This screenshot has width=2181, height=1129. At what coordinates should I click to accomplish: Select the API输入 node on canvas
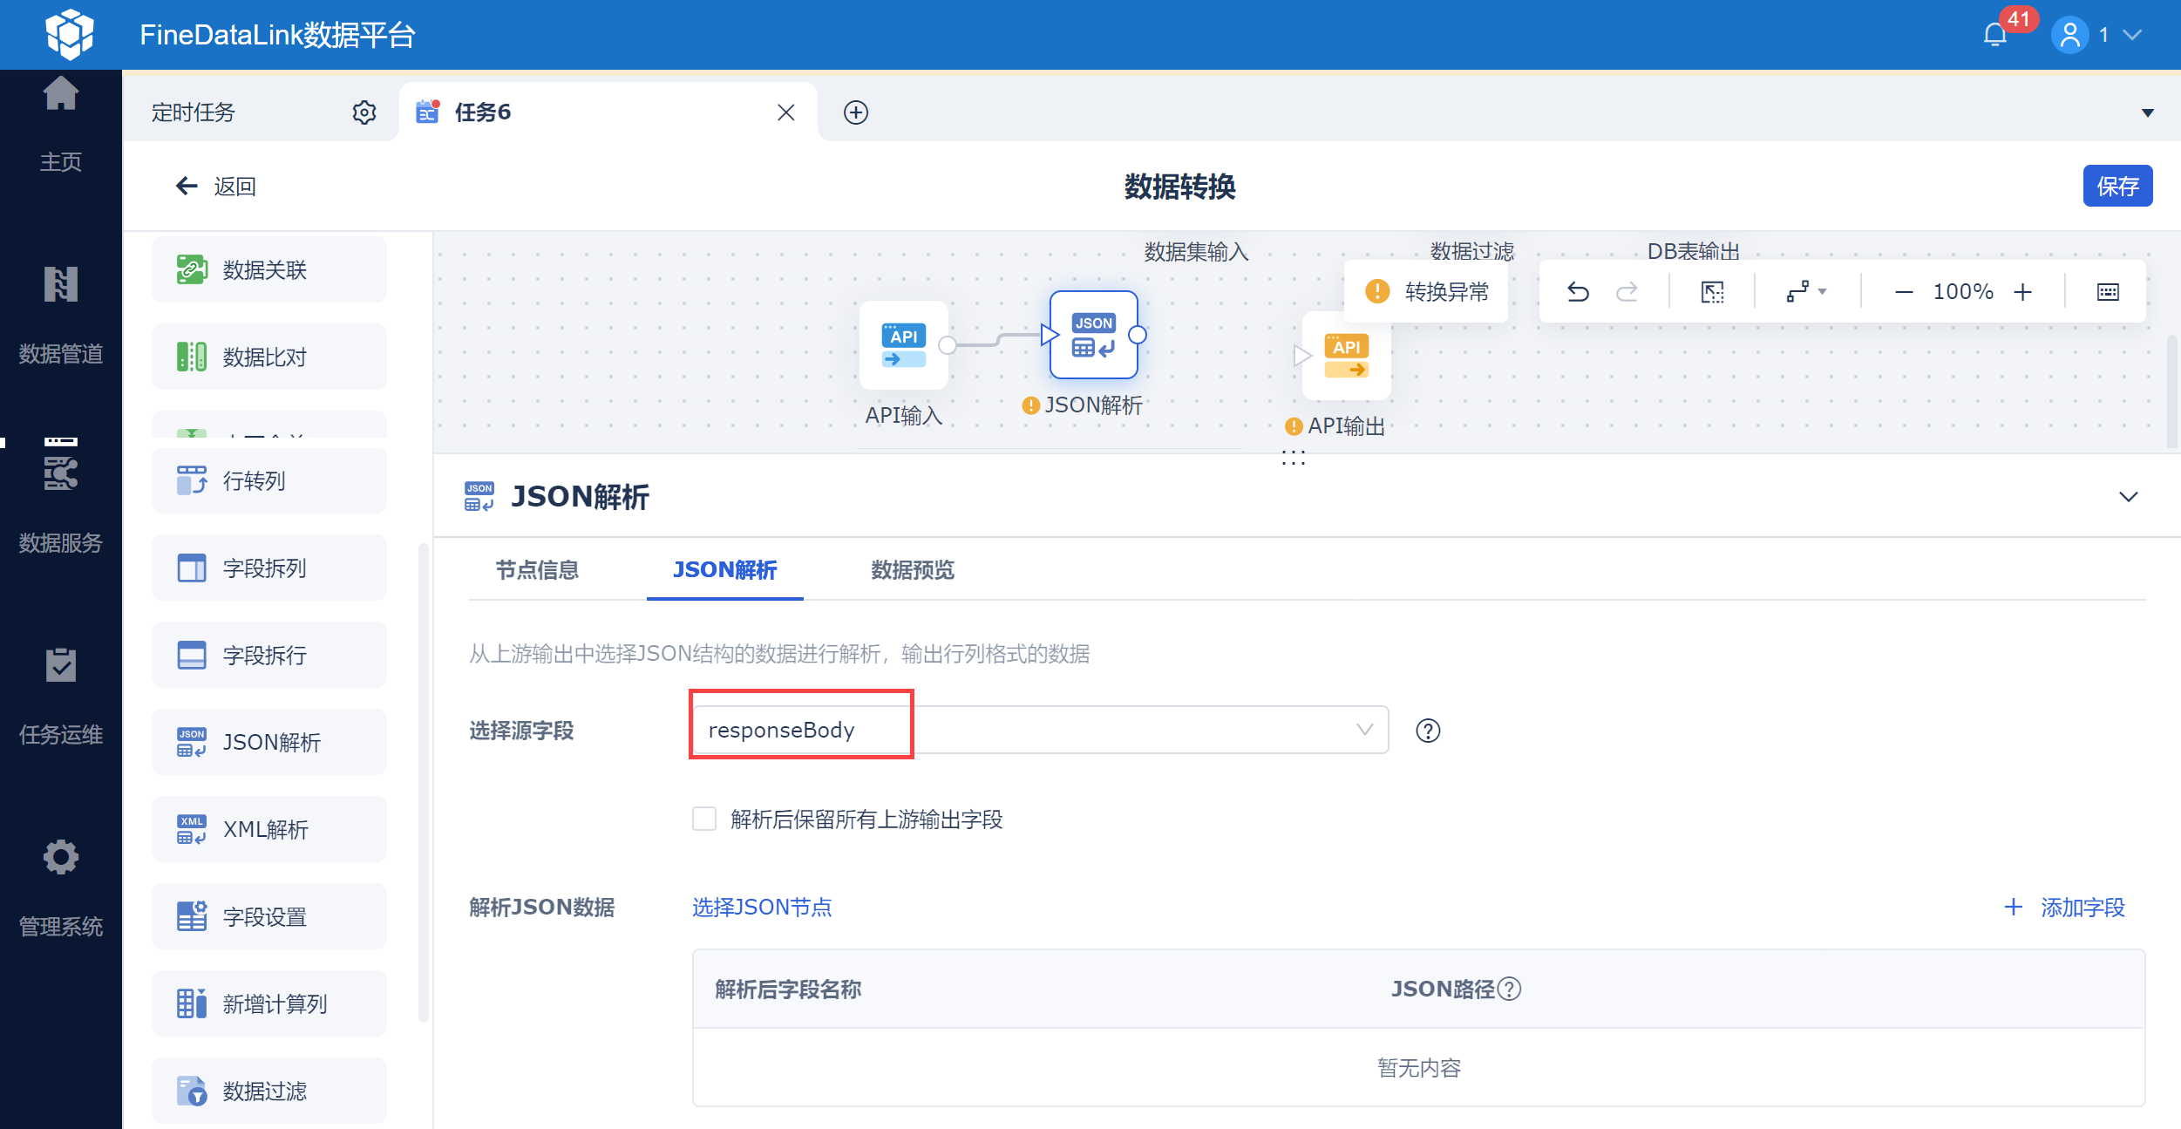(903, 346)
